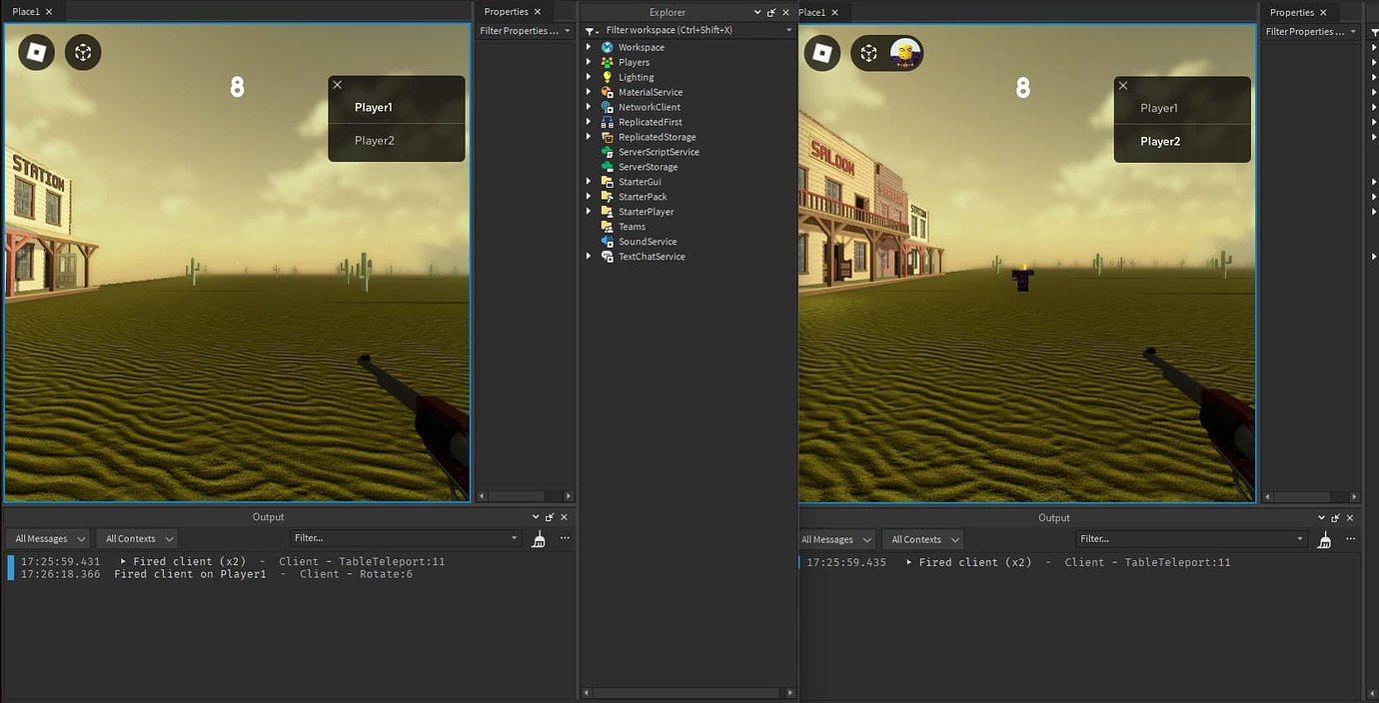Undock the left Output panel
Image resolution: width=1379 pixels, height=703 pixels.
(549, 517)
